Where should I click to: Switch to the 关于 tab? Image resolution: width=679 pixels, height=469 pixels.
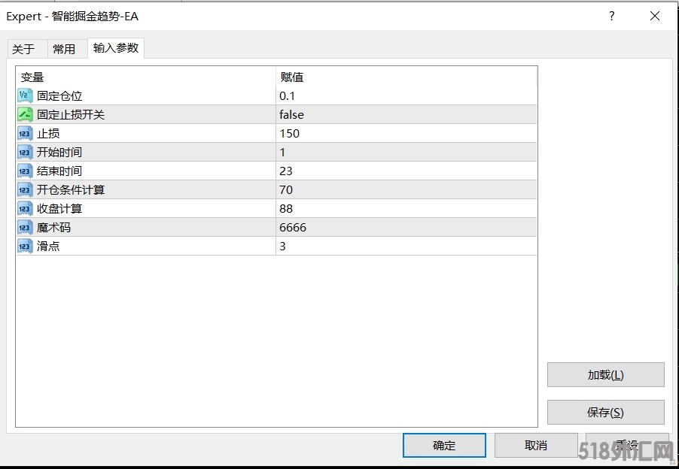click(x=24, y=49)
